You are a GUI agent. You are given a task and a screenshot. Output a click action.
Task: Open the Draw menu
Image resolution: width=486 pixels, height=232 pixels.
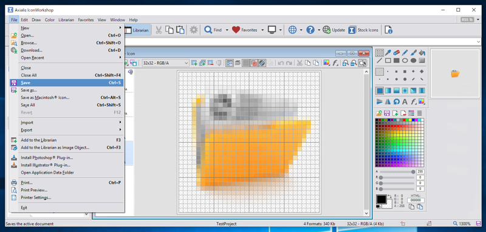[36, 20]
